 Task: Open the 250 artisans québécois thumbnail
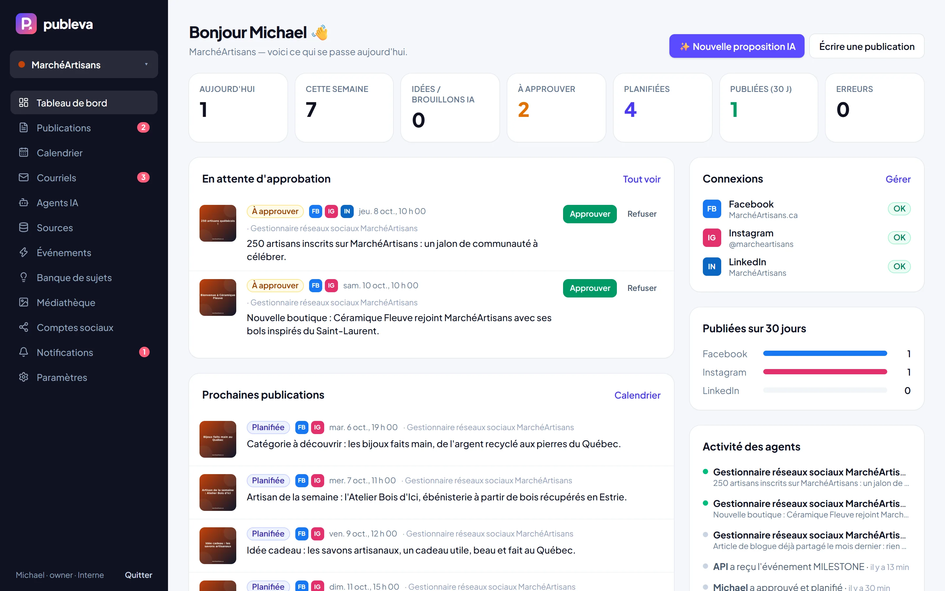click(218, 223)
